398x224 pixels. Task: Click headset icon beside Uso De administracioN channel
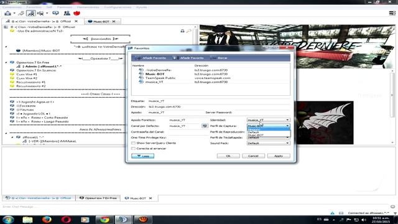click(182, 31)
